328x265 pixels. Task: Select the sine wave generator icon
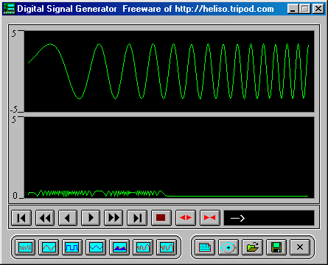[49, 247]
